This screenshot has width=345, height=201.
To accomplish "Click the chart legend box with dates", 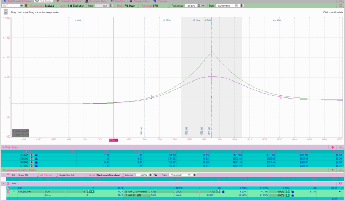I will [x=20, y=133].
